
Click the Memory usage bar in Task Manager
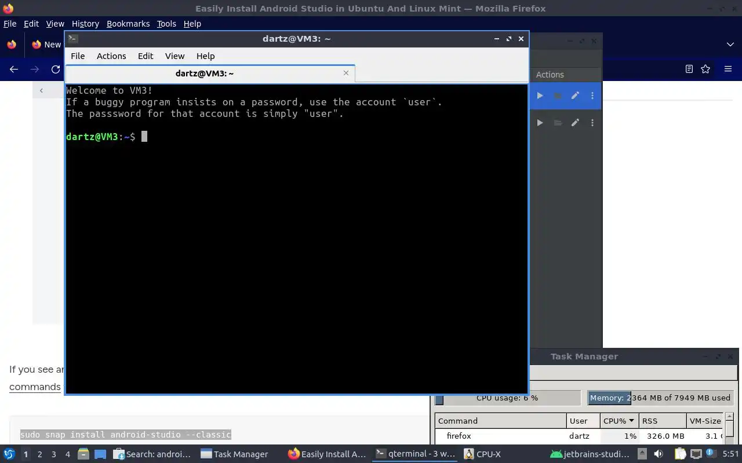pos(660,398)
